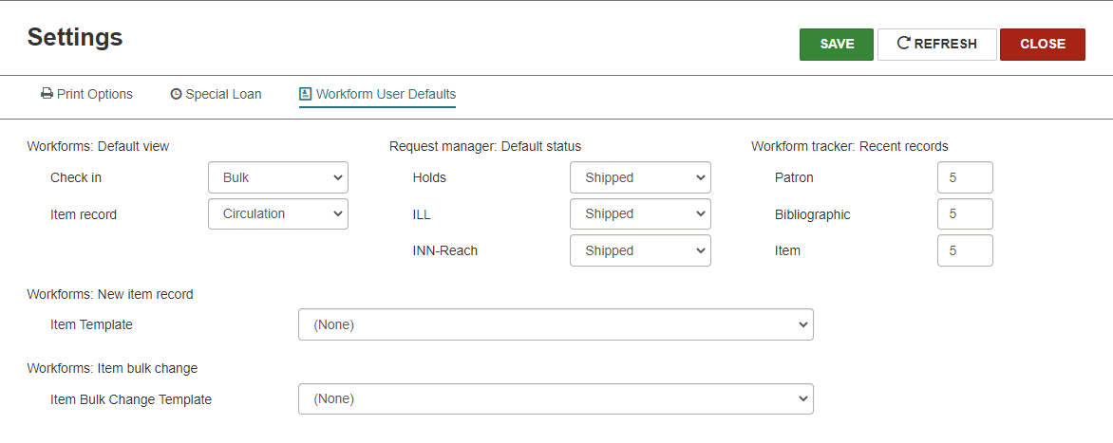Open the Item Bulk Change Template dropdown
Viewport: 1113px width, 443px height.
coord(556,399)
